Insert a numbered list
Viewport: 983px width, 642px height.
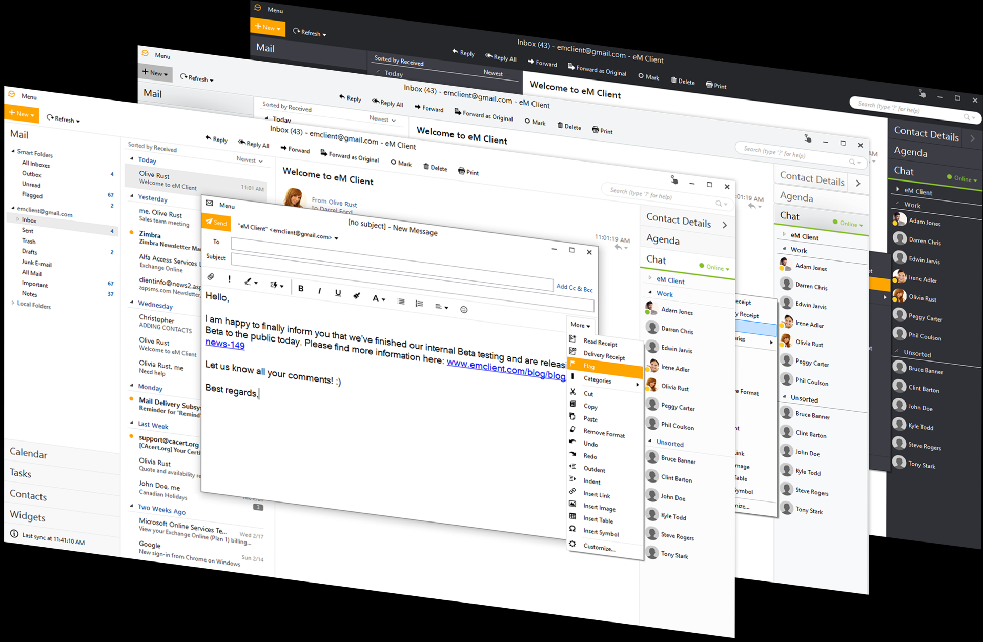click(419, 304)
